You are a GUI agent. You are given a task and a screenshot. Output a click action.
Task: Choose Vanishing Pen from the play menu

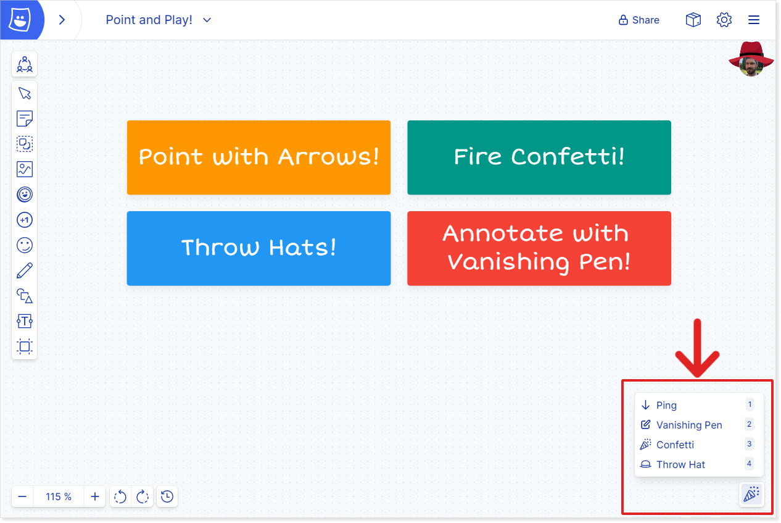pos(699,425)
